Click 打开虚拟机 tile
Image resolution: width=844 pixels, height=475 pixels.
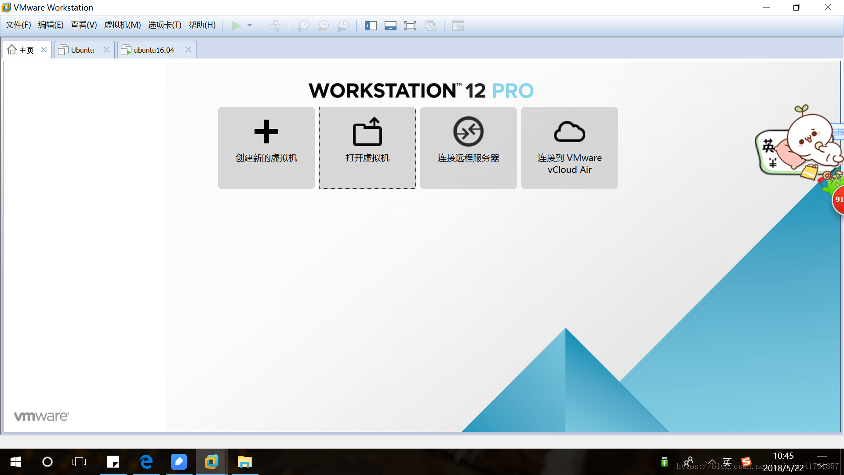coord(367,148)
